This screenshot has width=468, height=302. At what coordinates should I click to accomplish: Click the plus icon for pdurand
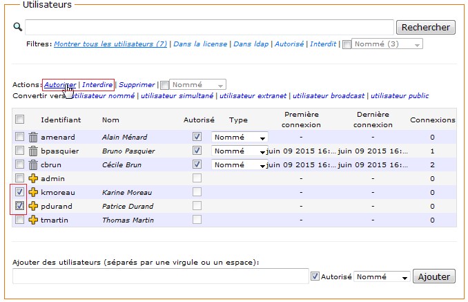coord(33,206)
